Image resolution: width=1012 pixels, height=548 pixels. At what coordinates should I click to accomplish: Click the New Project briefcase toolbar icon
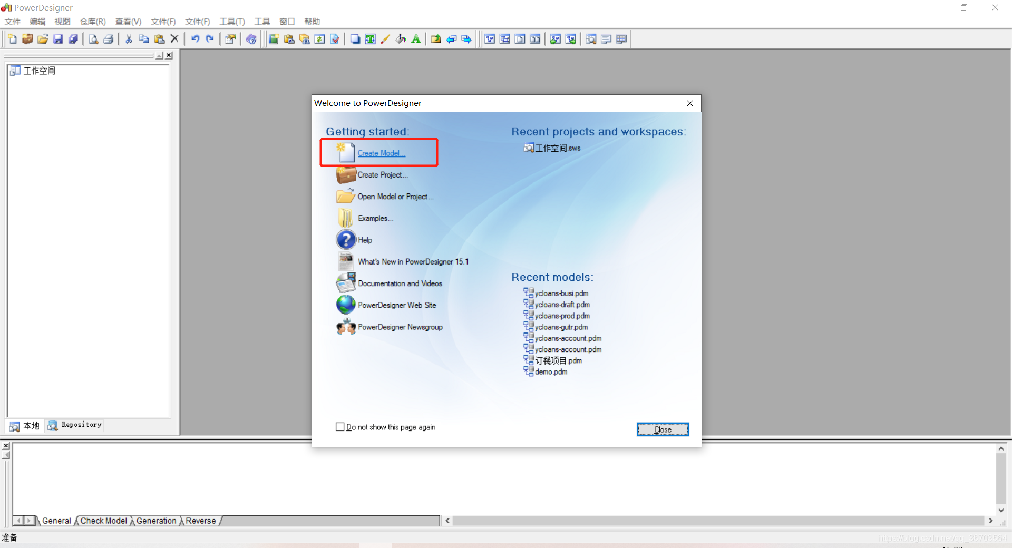click(27, 39)
